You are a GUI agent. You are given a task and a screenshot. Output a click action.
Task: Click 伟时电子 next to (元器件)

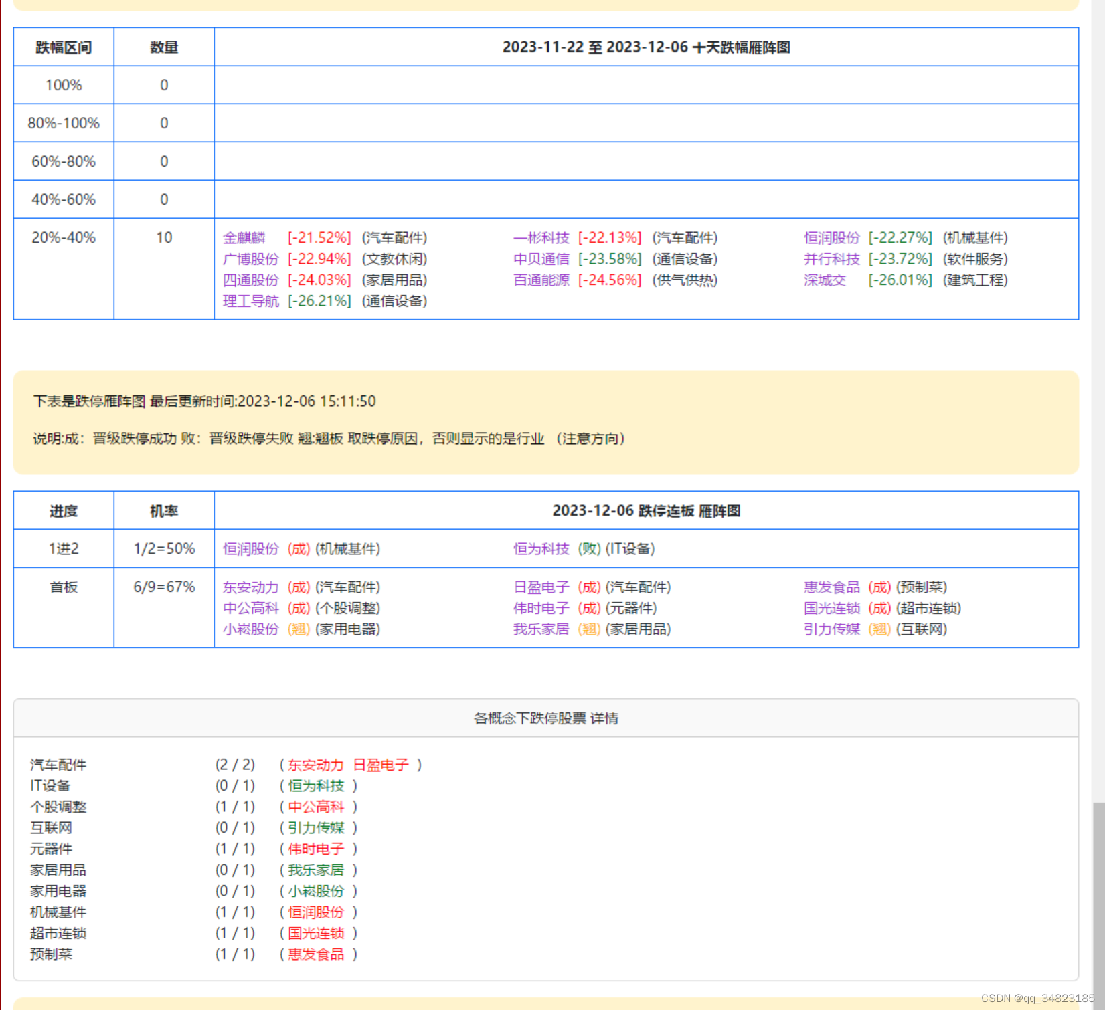pyautogui.click(x=541, y=608)
